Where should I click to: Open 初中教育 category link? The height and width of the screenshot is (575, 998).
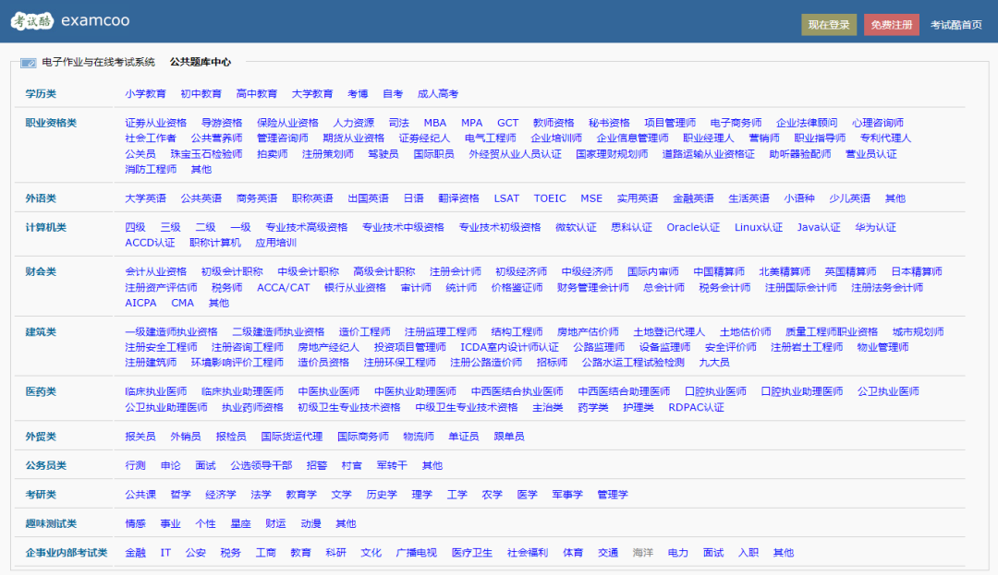pyautogui.click(x=201, y=93)
